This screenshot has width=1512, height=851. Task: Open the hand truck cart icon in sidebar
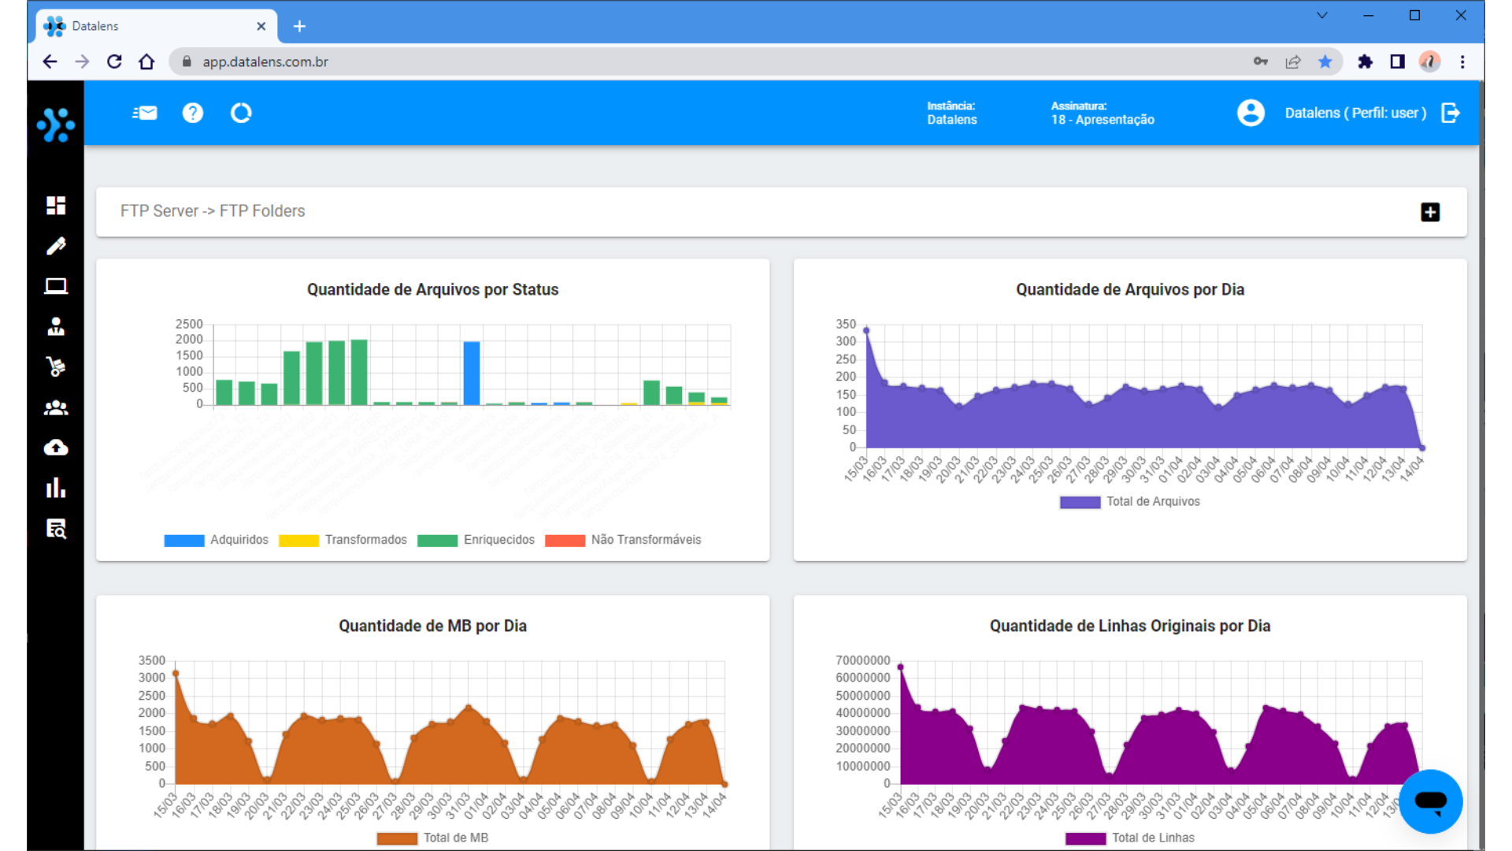pyautogui.click(x=56, y=366)
